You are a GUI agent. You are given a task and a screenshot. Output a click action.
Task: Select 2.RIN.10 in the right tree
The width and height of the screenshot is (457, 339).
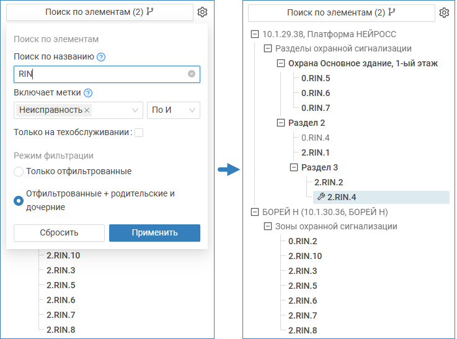[x=305, y=256]
